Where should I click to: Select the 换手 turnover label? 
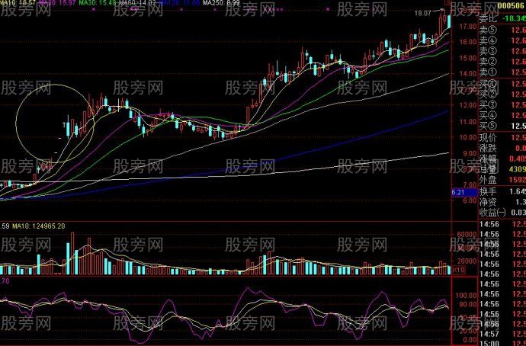click(488, 191)
